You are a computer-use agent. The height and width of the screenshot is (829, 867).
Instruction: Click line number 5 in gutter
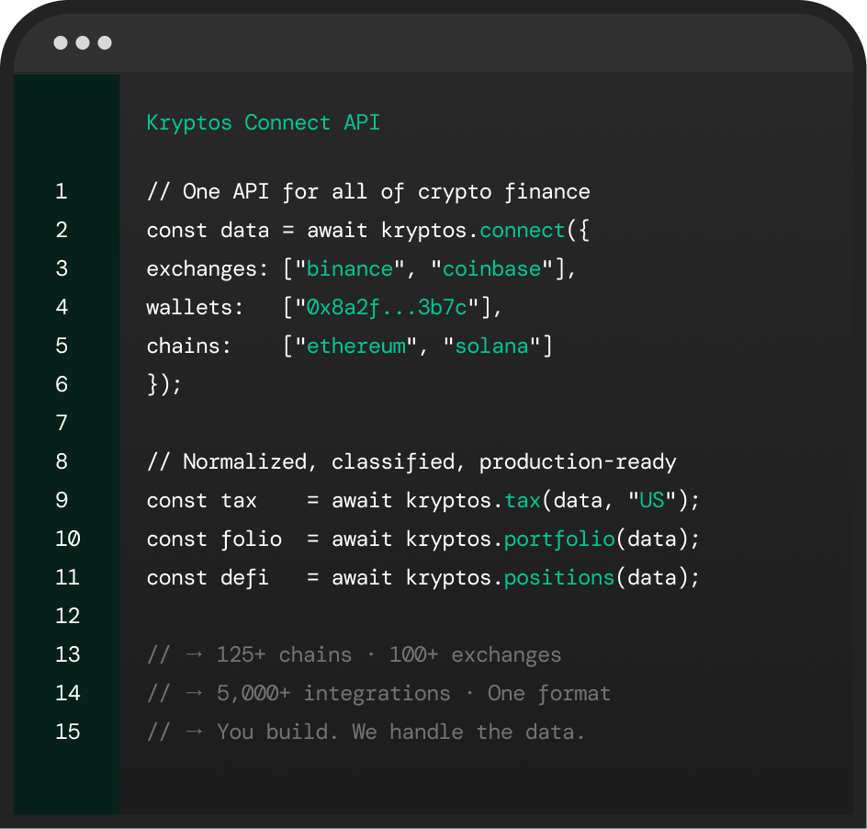[x=62, y=346]
